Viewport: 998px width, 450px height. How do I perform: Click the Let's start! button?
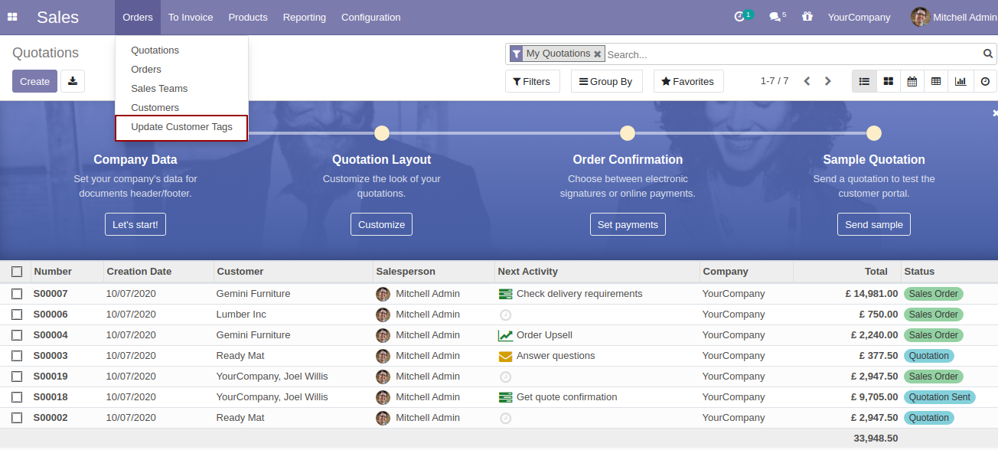(135, 224)
